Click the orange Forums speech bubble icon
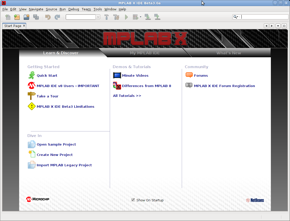 (x=189, y=75)
